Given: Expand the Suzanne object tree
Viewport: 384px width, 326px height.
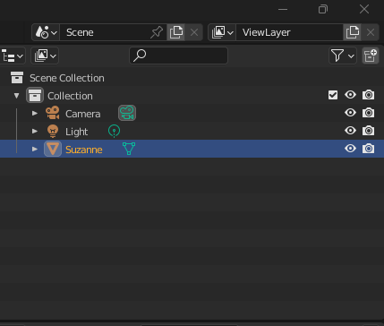Looking at the screenshot, I should pyautogui.click(x=35, y=149).
